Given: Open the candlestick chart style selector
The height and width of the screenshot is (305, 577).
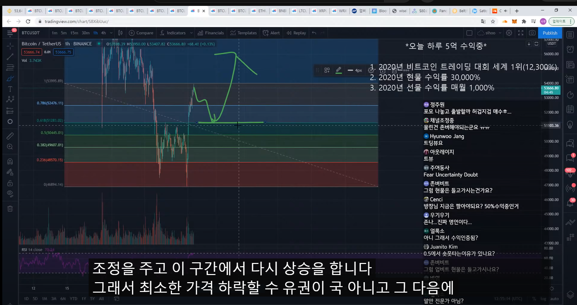Looking at the screenshot, I should (120, 33).
